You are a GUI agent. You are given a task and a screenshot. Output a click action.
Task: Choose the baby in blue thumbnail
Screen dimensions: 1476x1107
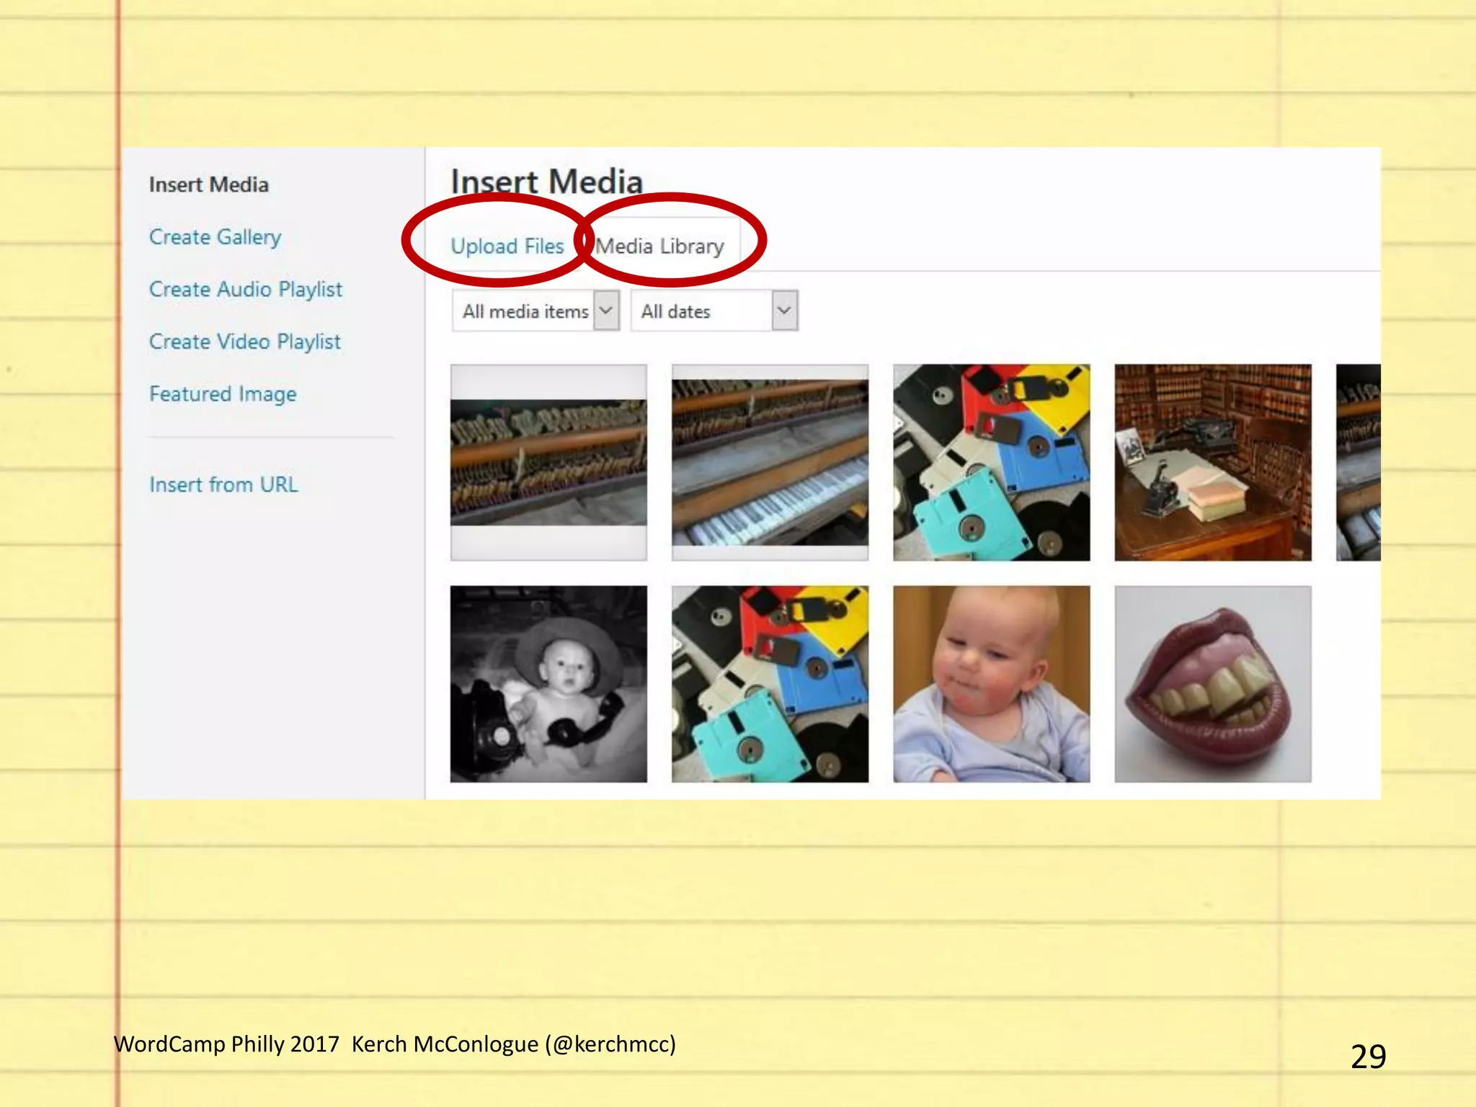tap(991, 684)
